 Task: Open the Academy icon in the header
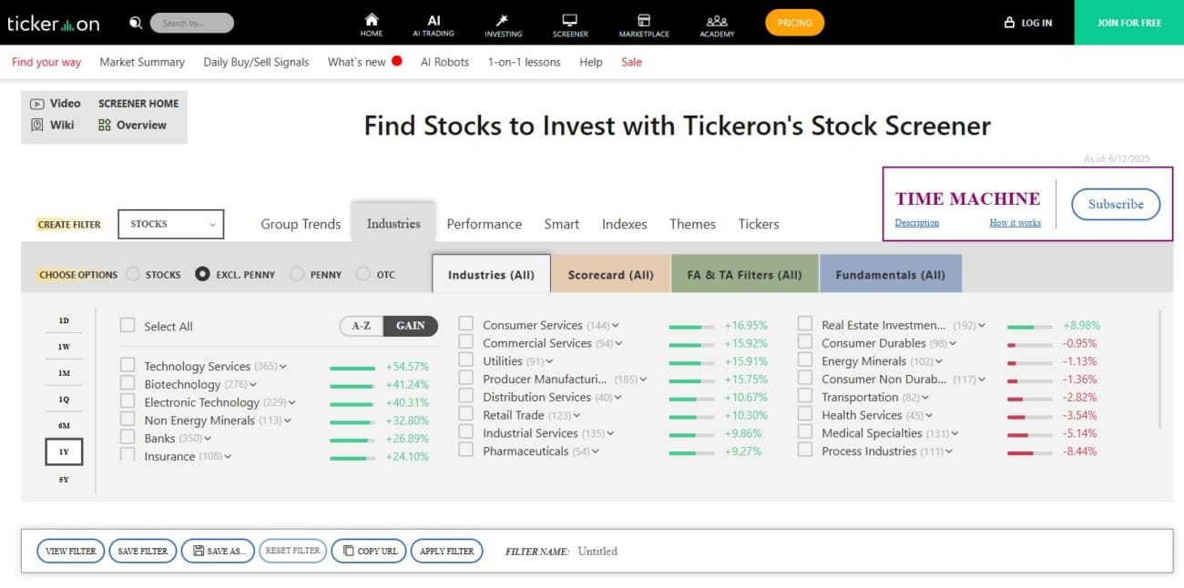click(x=716, y=18)
